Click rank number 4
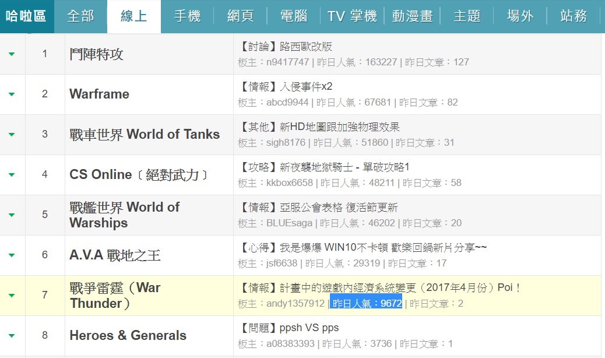Image resolution: width=605 pixels, height=358 pixels. [45, 174]
